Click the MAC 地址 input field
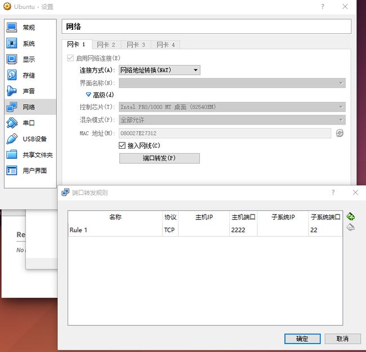 click(x=225, y=133)
